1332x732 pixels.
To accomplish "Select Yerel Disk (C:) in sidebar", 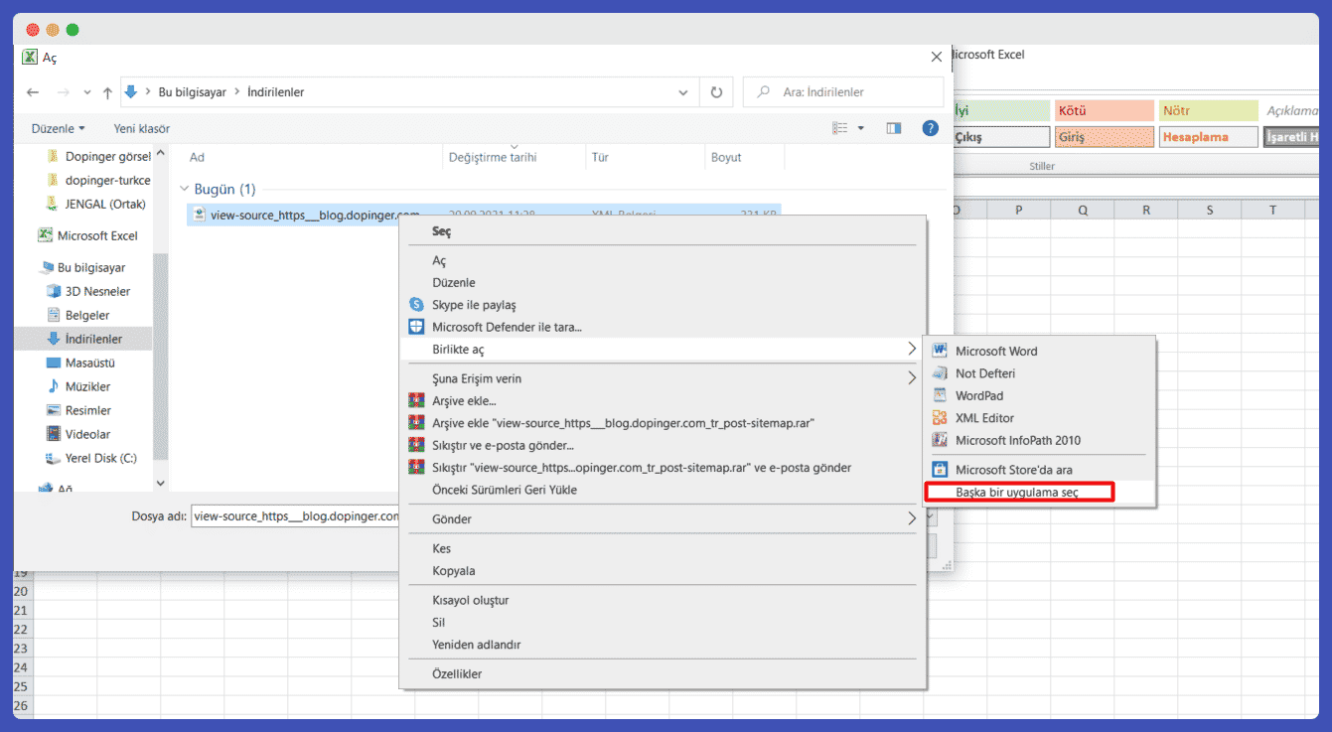I will tap(91, 458).
